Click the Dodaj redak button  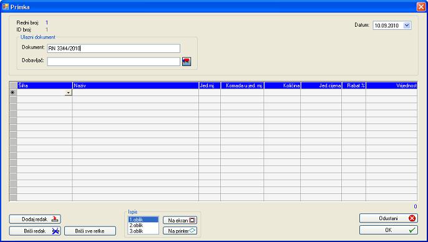35,219
